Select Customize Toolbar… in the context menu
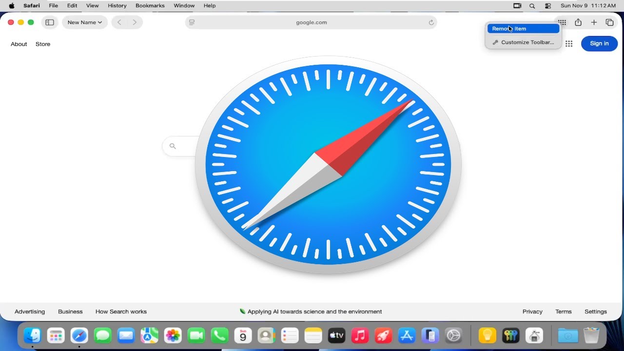624x351 pixels. 523,42
